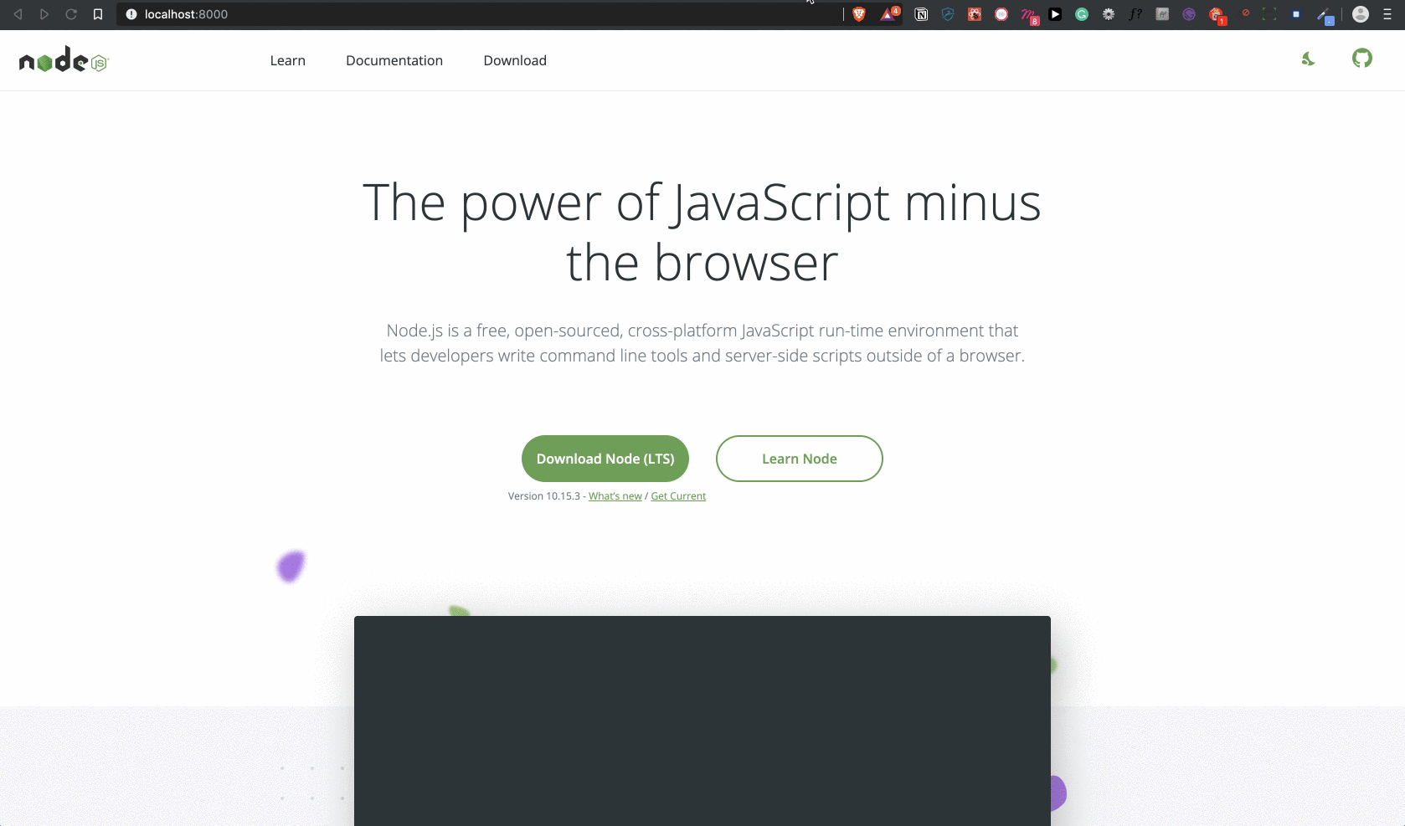
Task: Click the gray elephant extension icon
Action: [x=1162, y=14]
